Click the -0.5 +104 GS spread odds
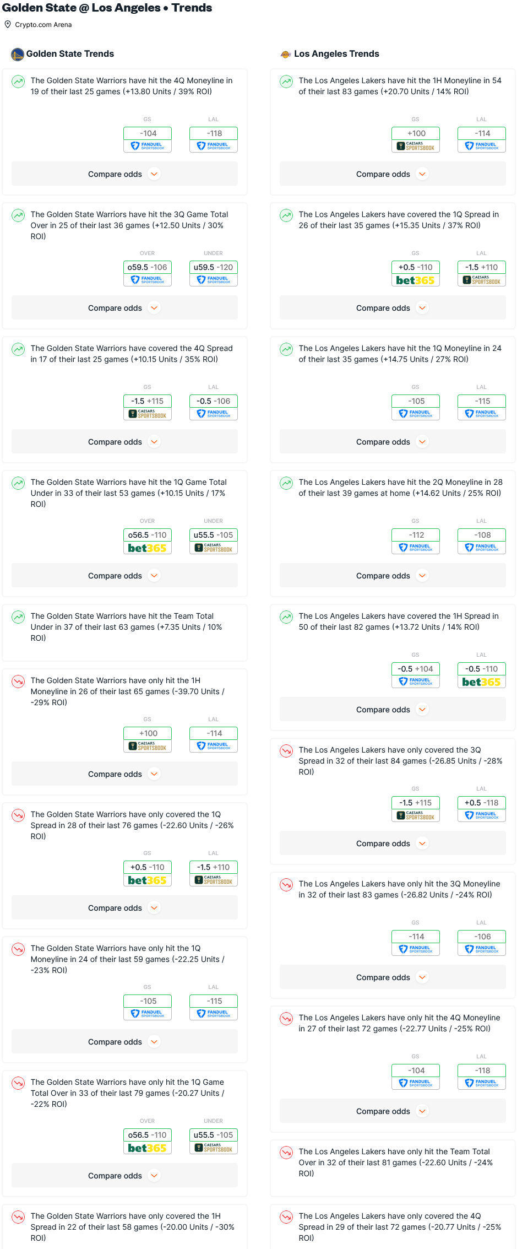Screen dimensions: 517x1249 (416, 669)
